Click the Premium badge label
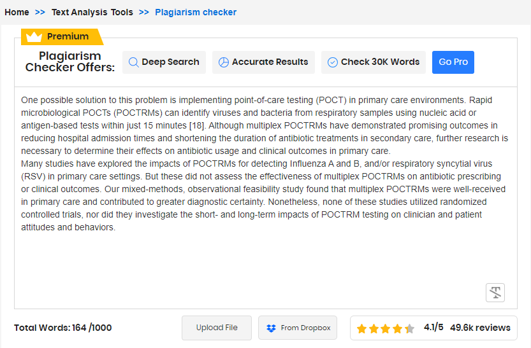The height and width of the screenshot is (348, 531). (68, 37)
